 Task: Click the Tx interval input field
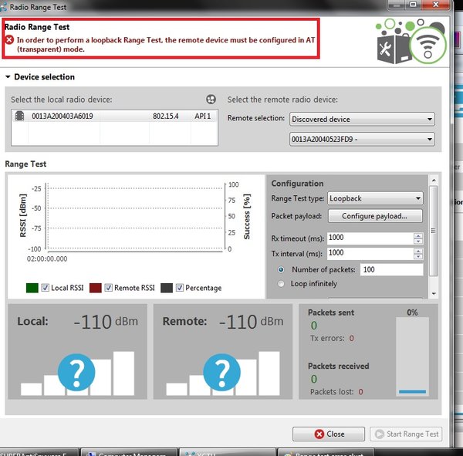click(370, 253)
